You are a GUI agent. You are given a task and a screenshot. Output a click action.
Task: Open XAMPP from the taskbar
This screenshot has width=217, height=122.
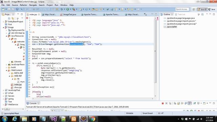coord(74,119)
